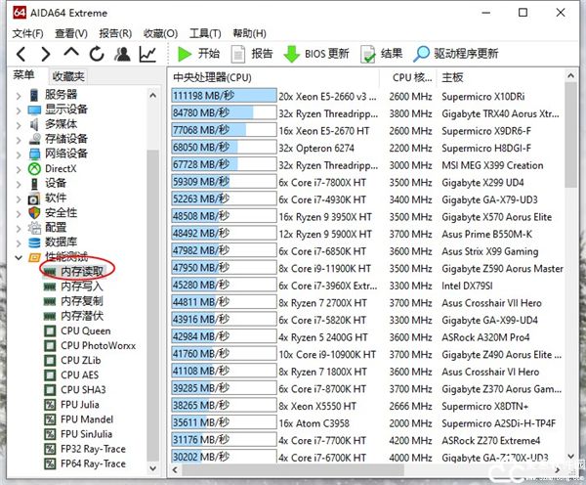
Task: Open the 帮助(H) menu
Action: pyautogui.click(x=250, y=33)
